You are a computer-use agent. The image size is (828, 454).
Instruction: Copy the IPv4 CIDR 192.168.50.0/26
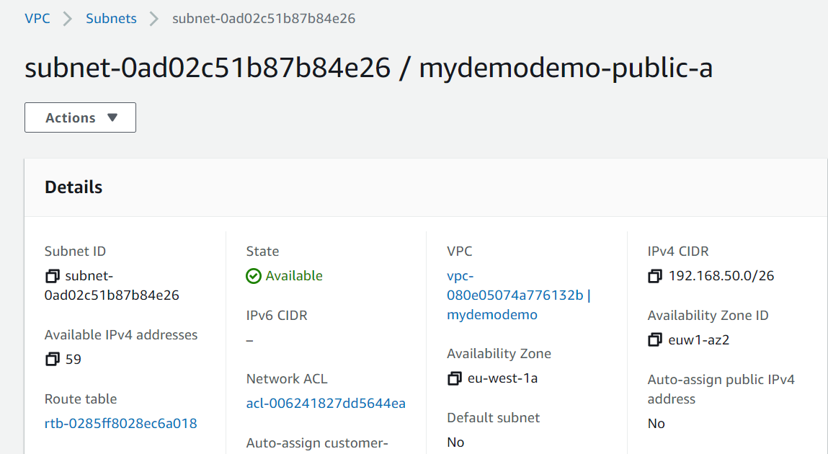pos(654,276)
